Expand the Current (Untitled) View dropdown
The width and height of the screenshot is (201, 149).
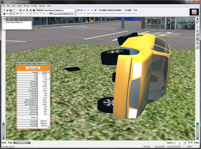coord(75,14)
